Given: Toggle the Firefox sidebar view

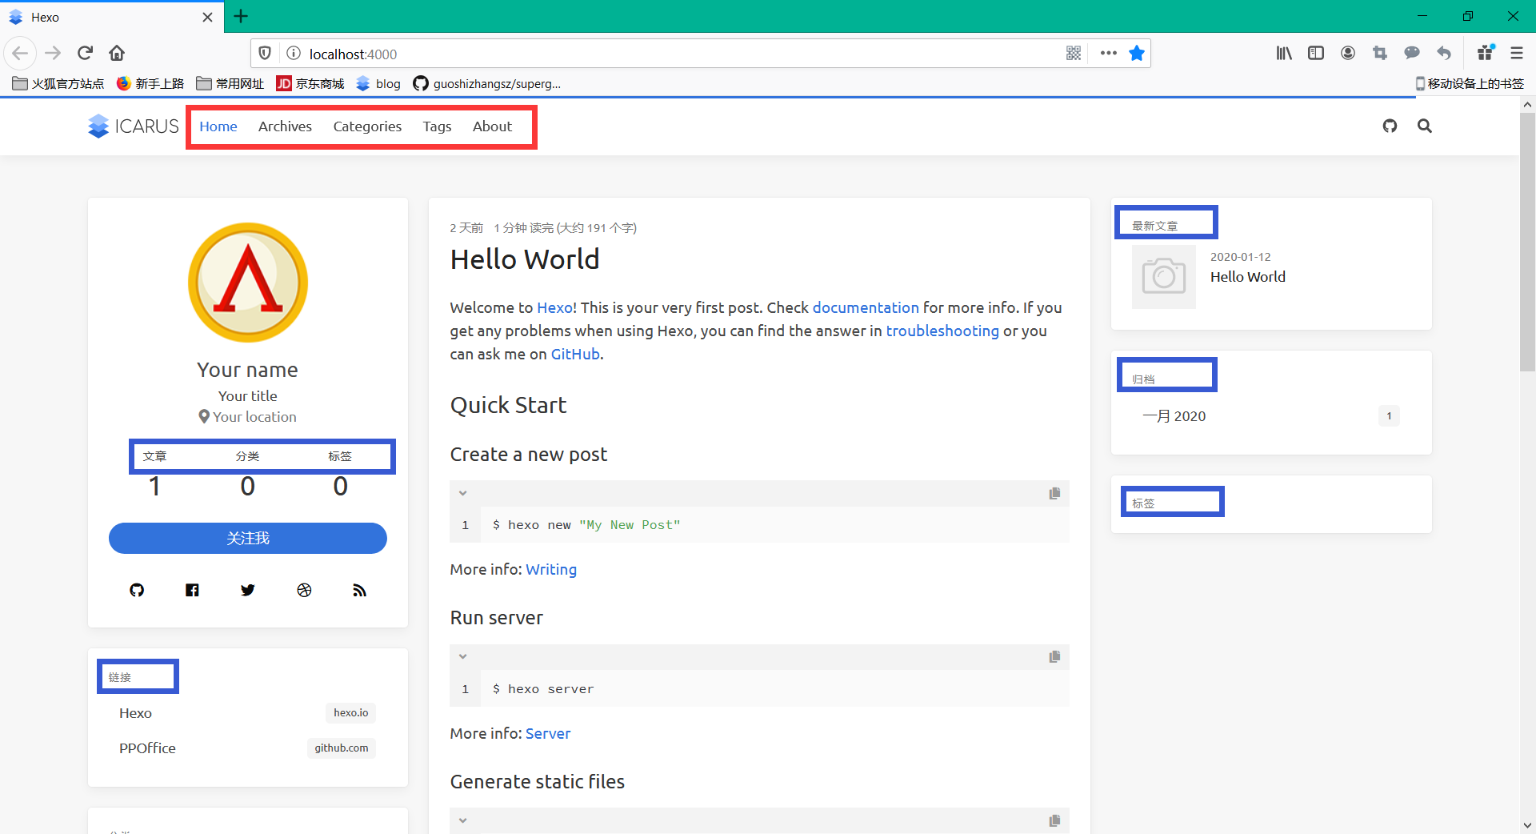Looking at the screenshot, I should tap(1316, 54).
